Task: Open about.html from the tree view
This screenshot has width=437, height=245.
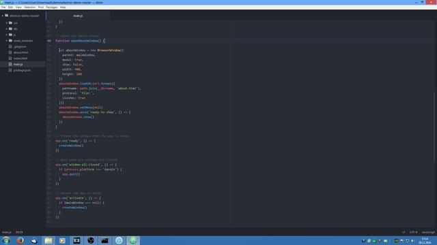Action: point(20,52)
